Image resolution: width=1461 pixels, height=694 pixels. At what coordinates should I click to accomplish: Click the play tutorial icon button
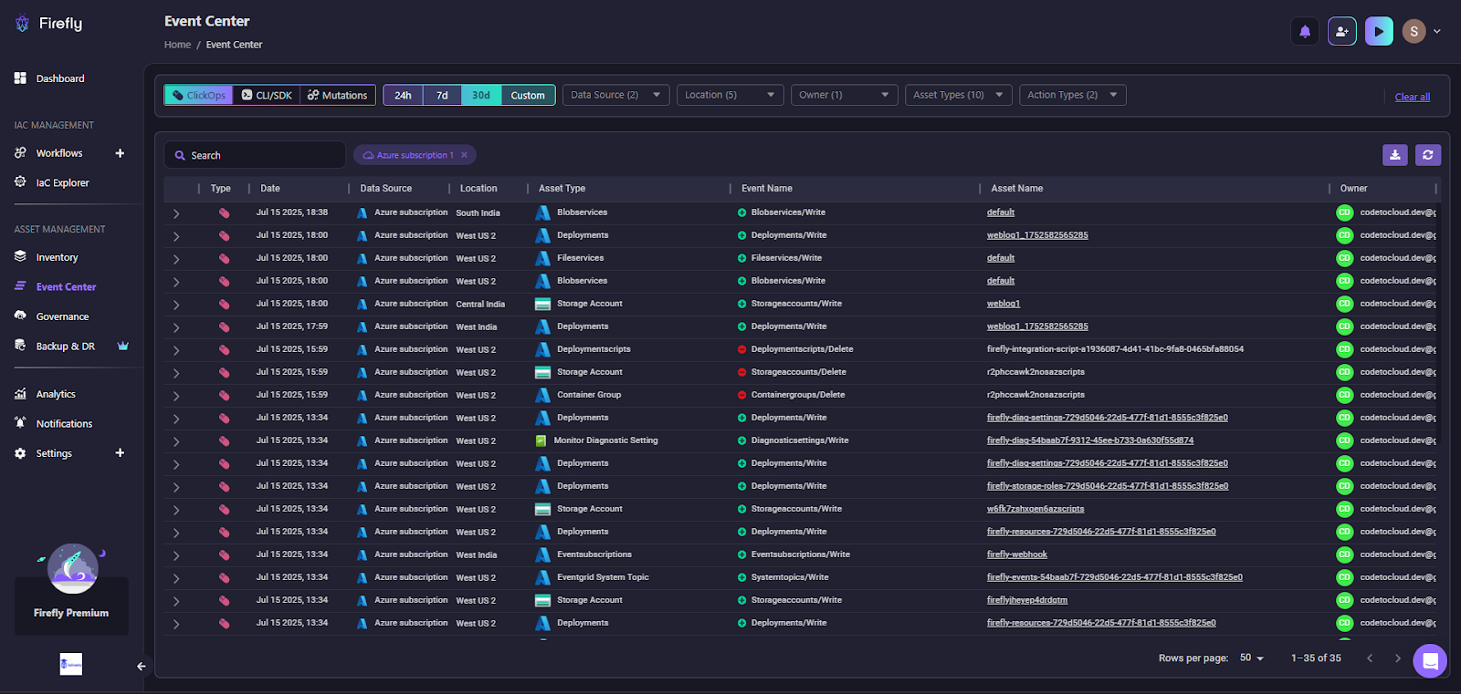point(1379,31)
